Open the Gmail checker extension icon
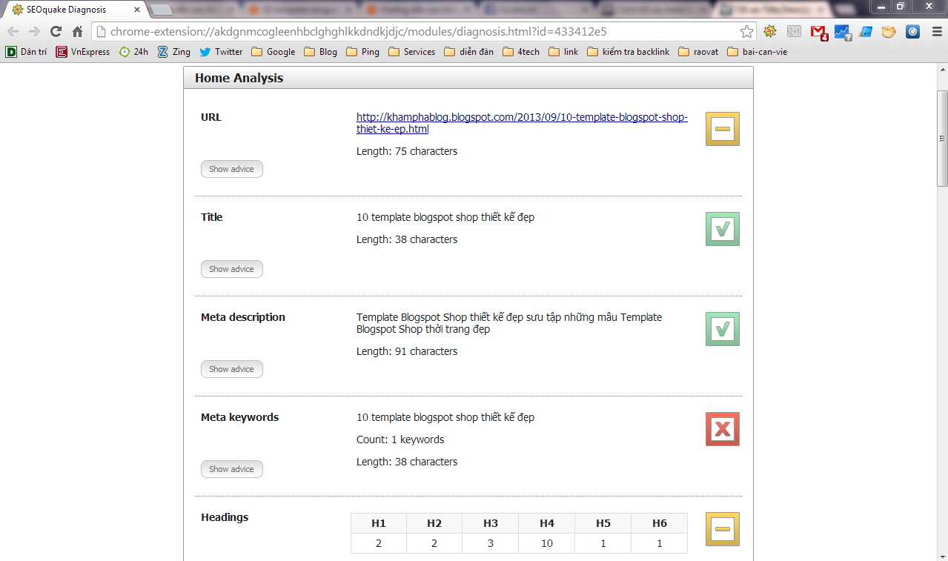The height and width of the screenshot is (561, 948). click(x=818, y=32)
